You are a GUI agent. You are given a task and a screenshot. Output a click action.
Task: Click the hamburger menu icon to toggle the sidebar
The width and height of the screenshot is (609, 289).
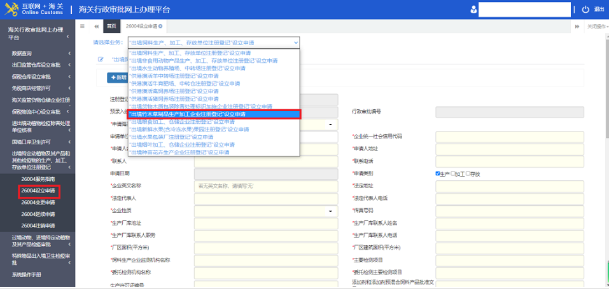(83, 26)
